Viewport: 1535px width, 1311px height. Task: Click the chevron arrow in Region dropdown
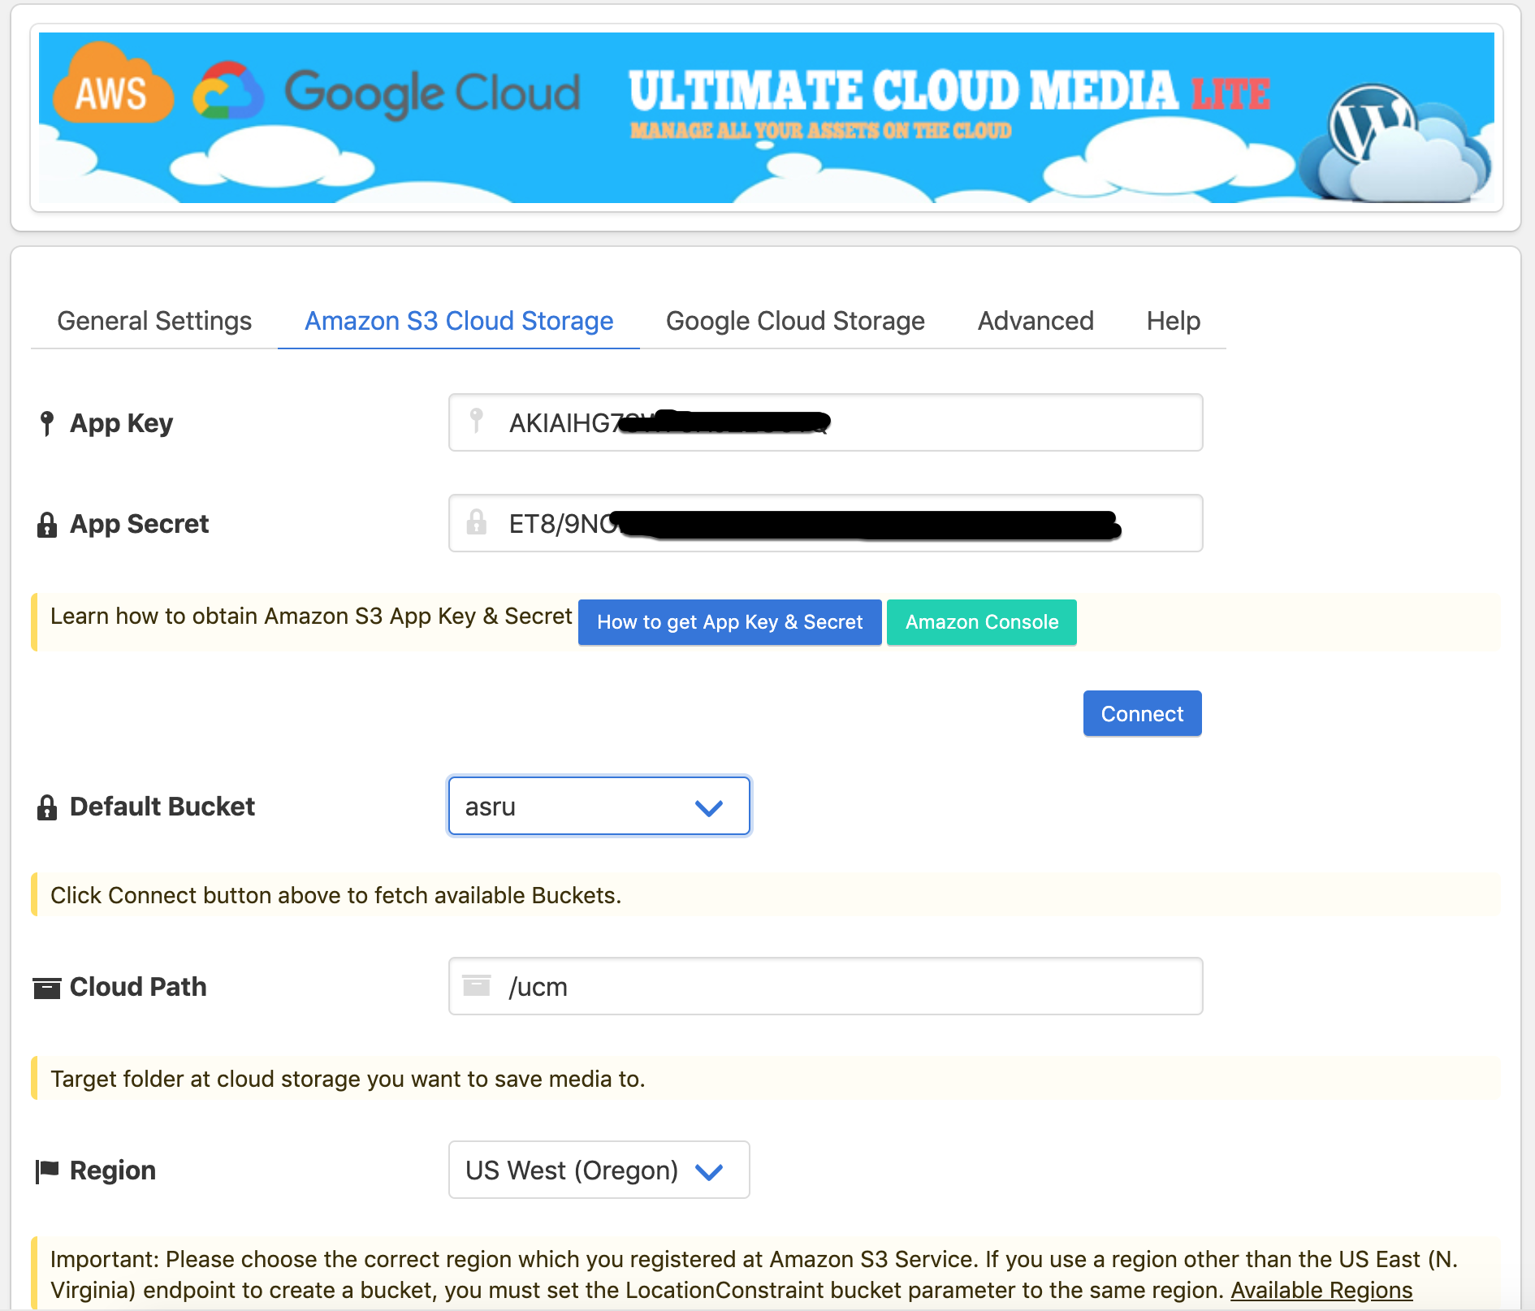(709, 1171)
